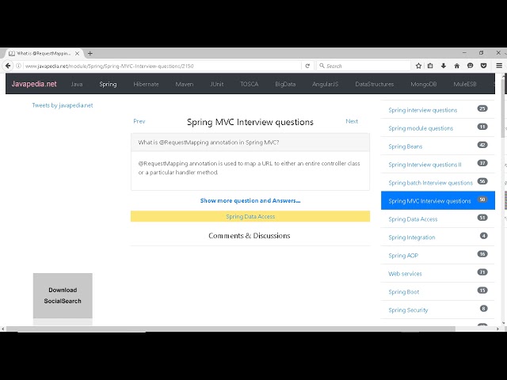
Task: Go to the browser home icon
Action: (x=456, y=66)
